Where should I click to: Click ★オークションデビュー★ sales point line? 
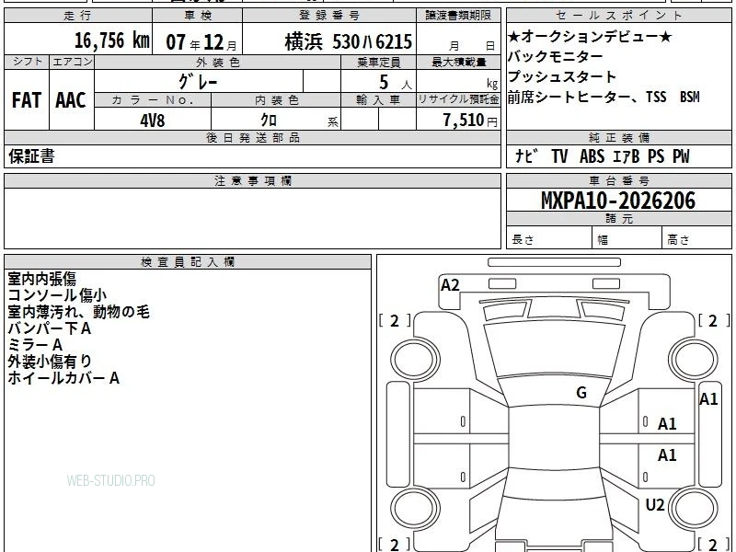tap(590, 36)
